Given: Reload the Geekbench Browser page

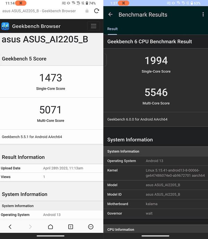Looking at the screenshot, I should (x=96, y=11).
